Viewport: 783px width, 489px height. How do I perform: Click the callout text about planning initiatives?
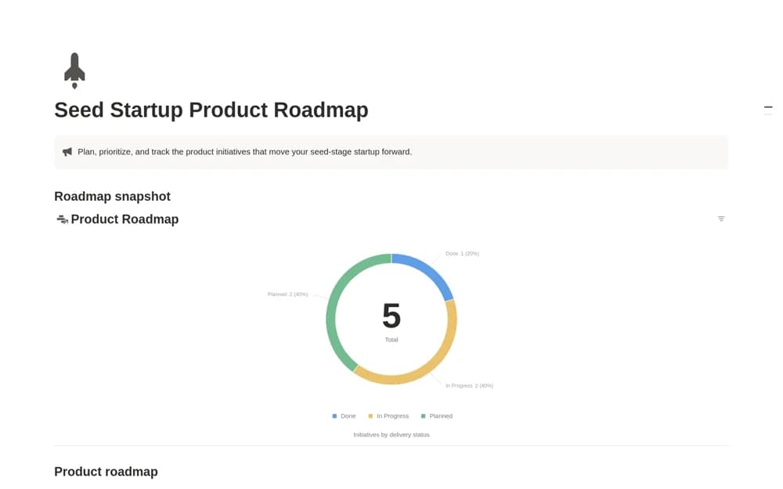tap(244, 151)
